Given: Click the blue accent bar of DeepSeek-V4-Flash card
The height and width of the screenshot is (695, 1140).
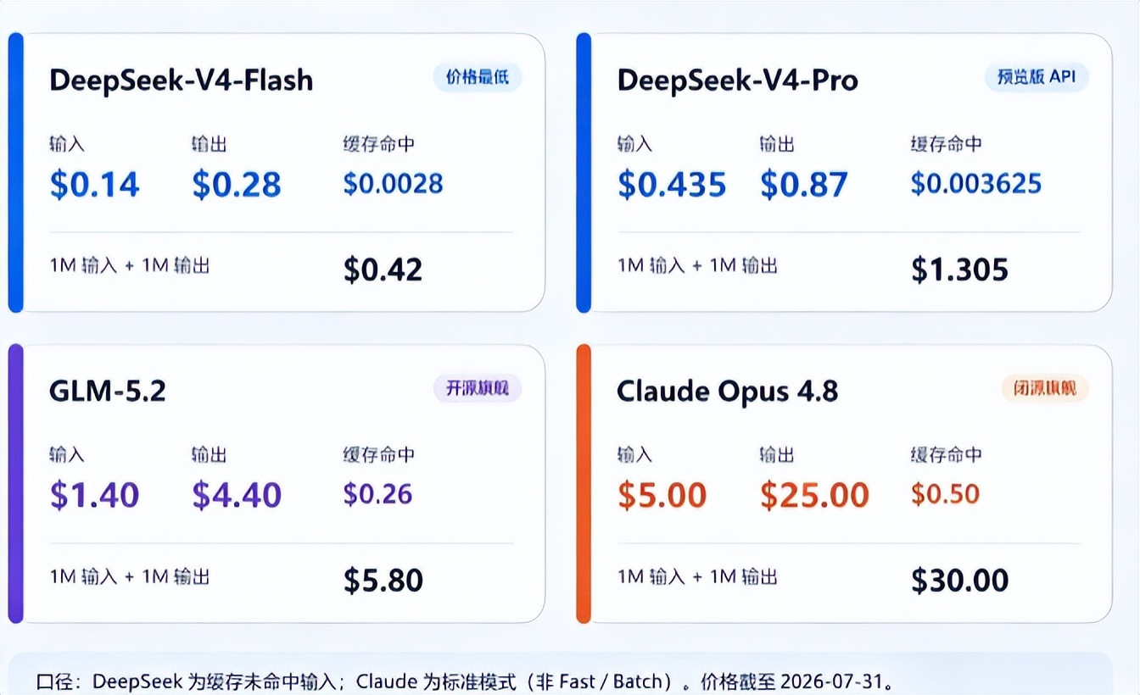Looking at the screenshot, I should click(x=15, y=173).
